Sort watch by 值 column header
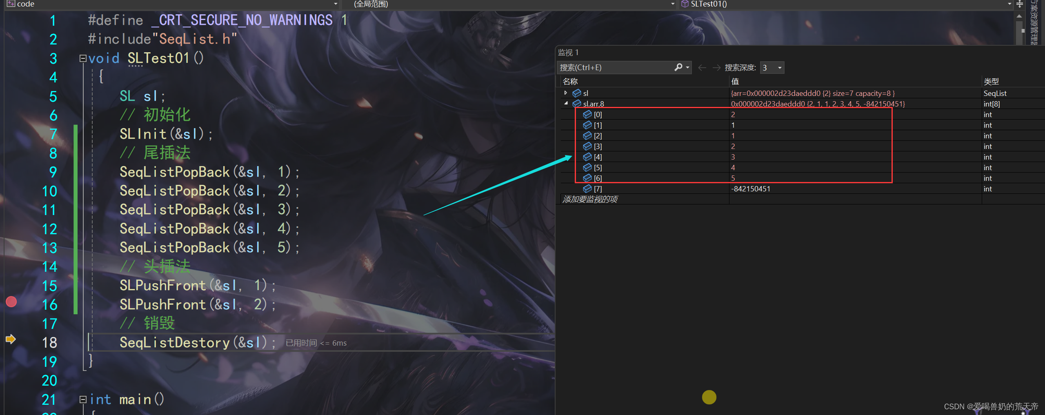Screen dimensions: 1045x415 pyautogui.click(x=735, y=82)
